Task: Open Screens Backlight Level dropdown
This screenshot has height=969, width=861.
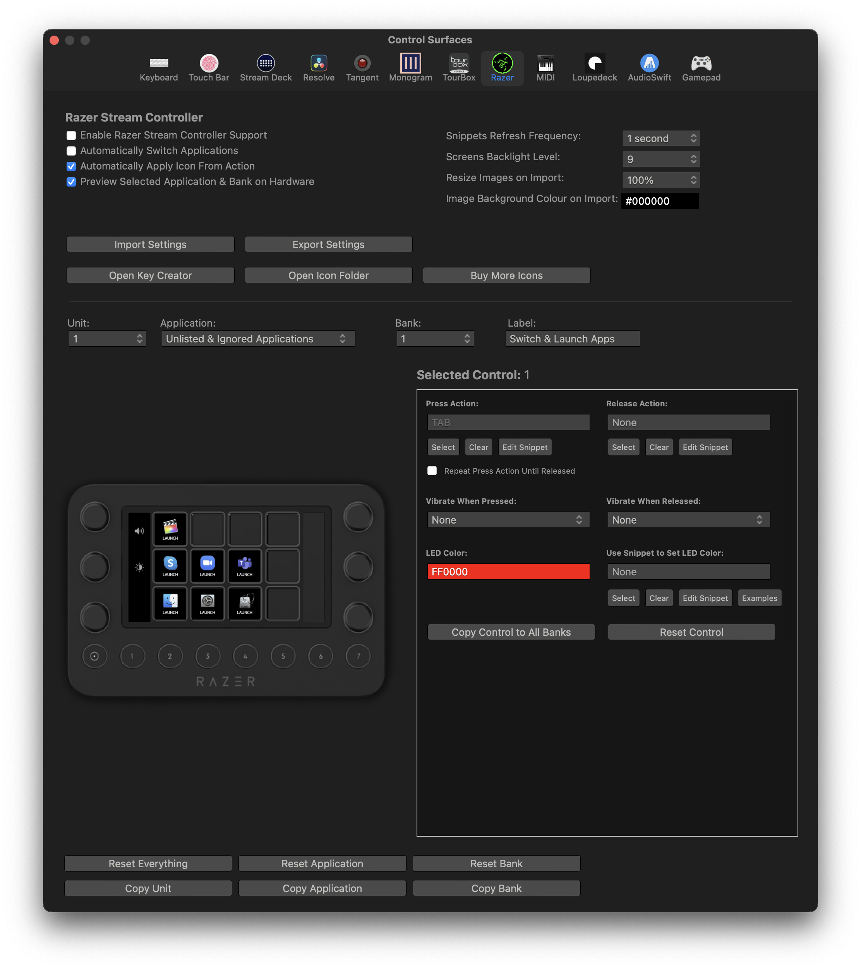Action: point(661,159)
